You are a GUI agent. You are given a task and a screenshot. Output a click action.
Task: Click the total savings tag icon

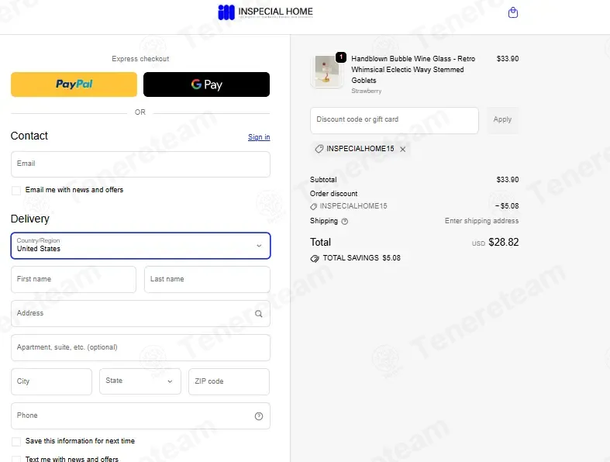pyautogui.click(x=315, y=258)
